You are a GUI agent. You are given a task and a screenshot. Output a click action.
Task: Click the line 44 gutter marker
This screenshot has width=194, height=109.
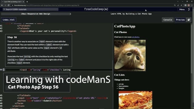(x=4, y=70)
